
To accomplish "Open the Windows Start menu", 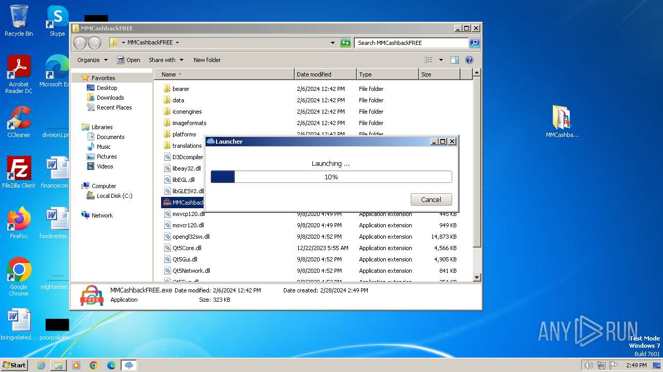I will coord(14,365).
